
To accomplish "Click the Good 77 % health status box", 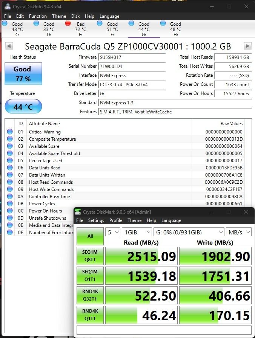I will [23, 74].
